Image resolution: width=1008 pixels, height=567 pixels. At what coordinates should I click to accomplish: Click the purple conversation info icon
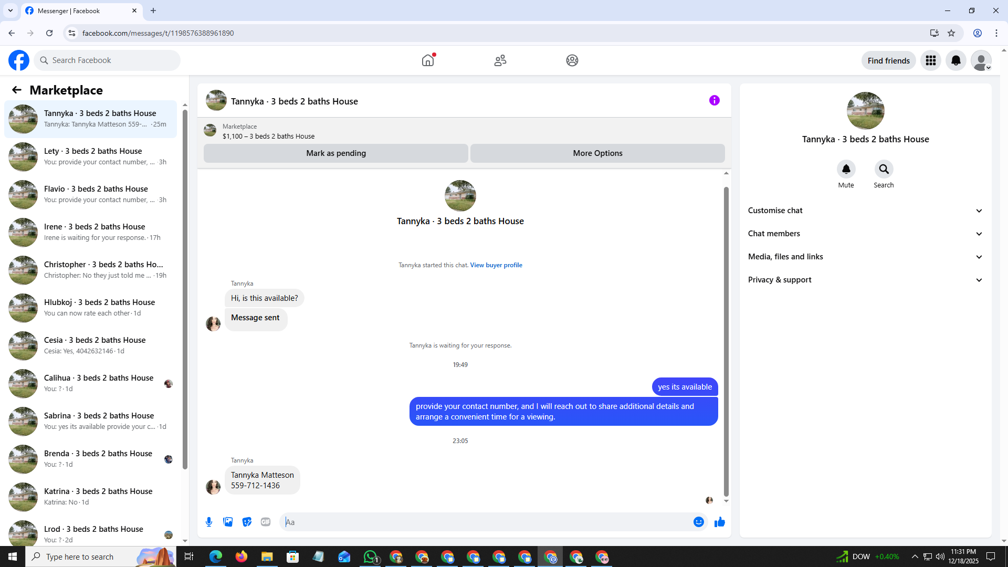click(x=714, y=100)
